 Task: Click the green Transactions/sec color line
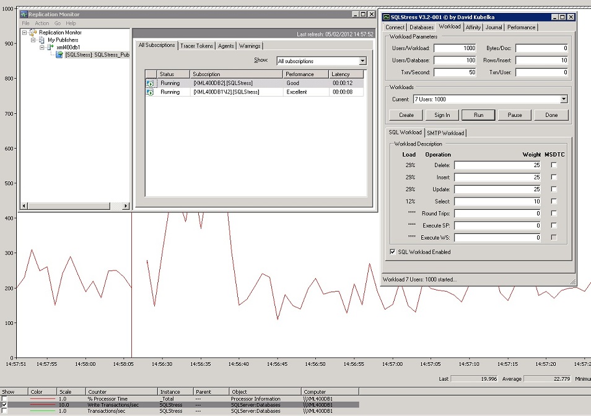42,411
